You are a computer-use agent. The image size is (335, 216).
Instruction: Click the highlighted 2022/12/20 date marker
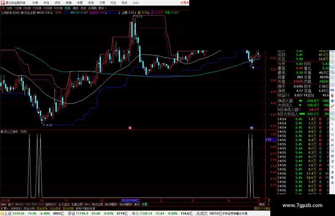point(130,200)
